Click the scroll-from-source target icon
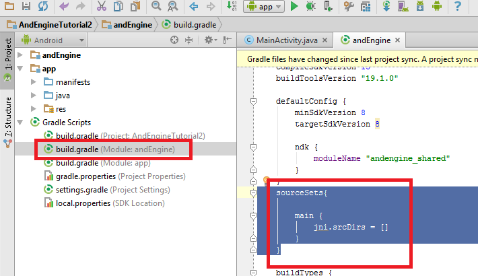This screenshot has width=478, height=276. pos(174,40)
